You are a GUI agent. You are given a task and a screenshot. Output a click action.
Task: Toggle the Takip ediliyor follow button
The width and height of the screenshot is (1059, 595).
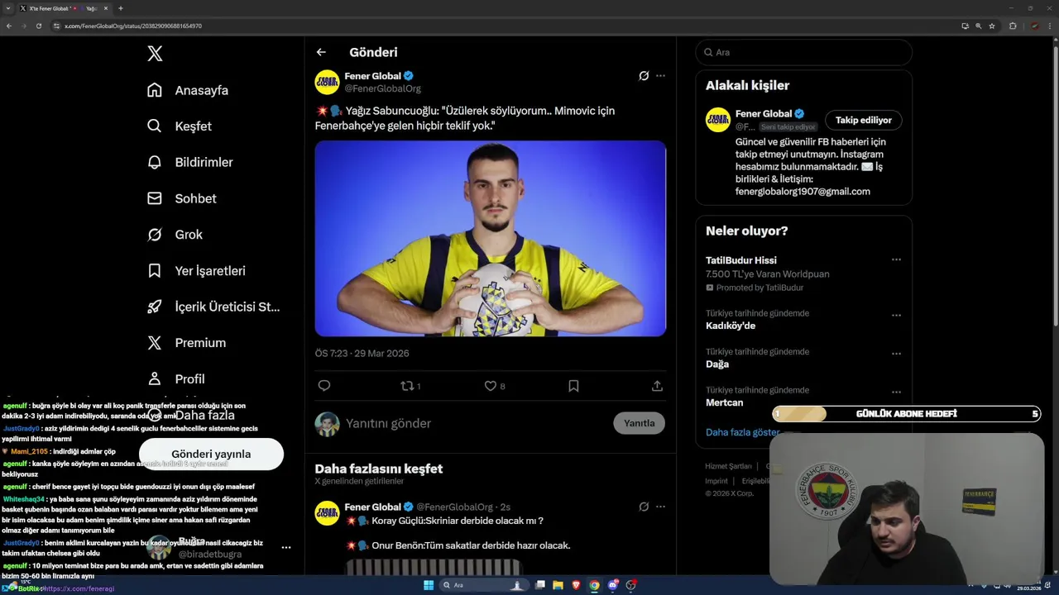(x=863, y=120)
